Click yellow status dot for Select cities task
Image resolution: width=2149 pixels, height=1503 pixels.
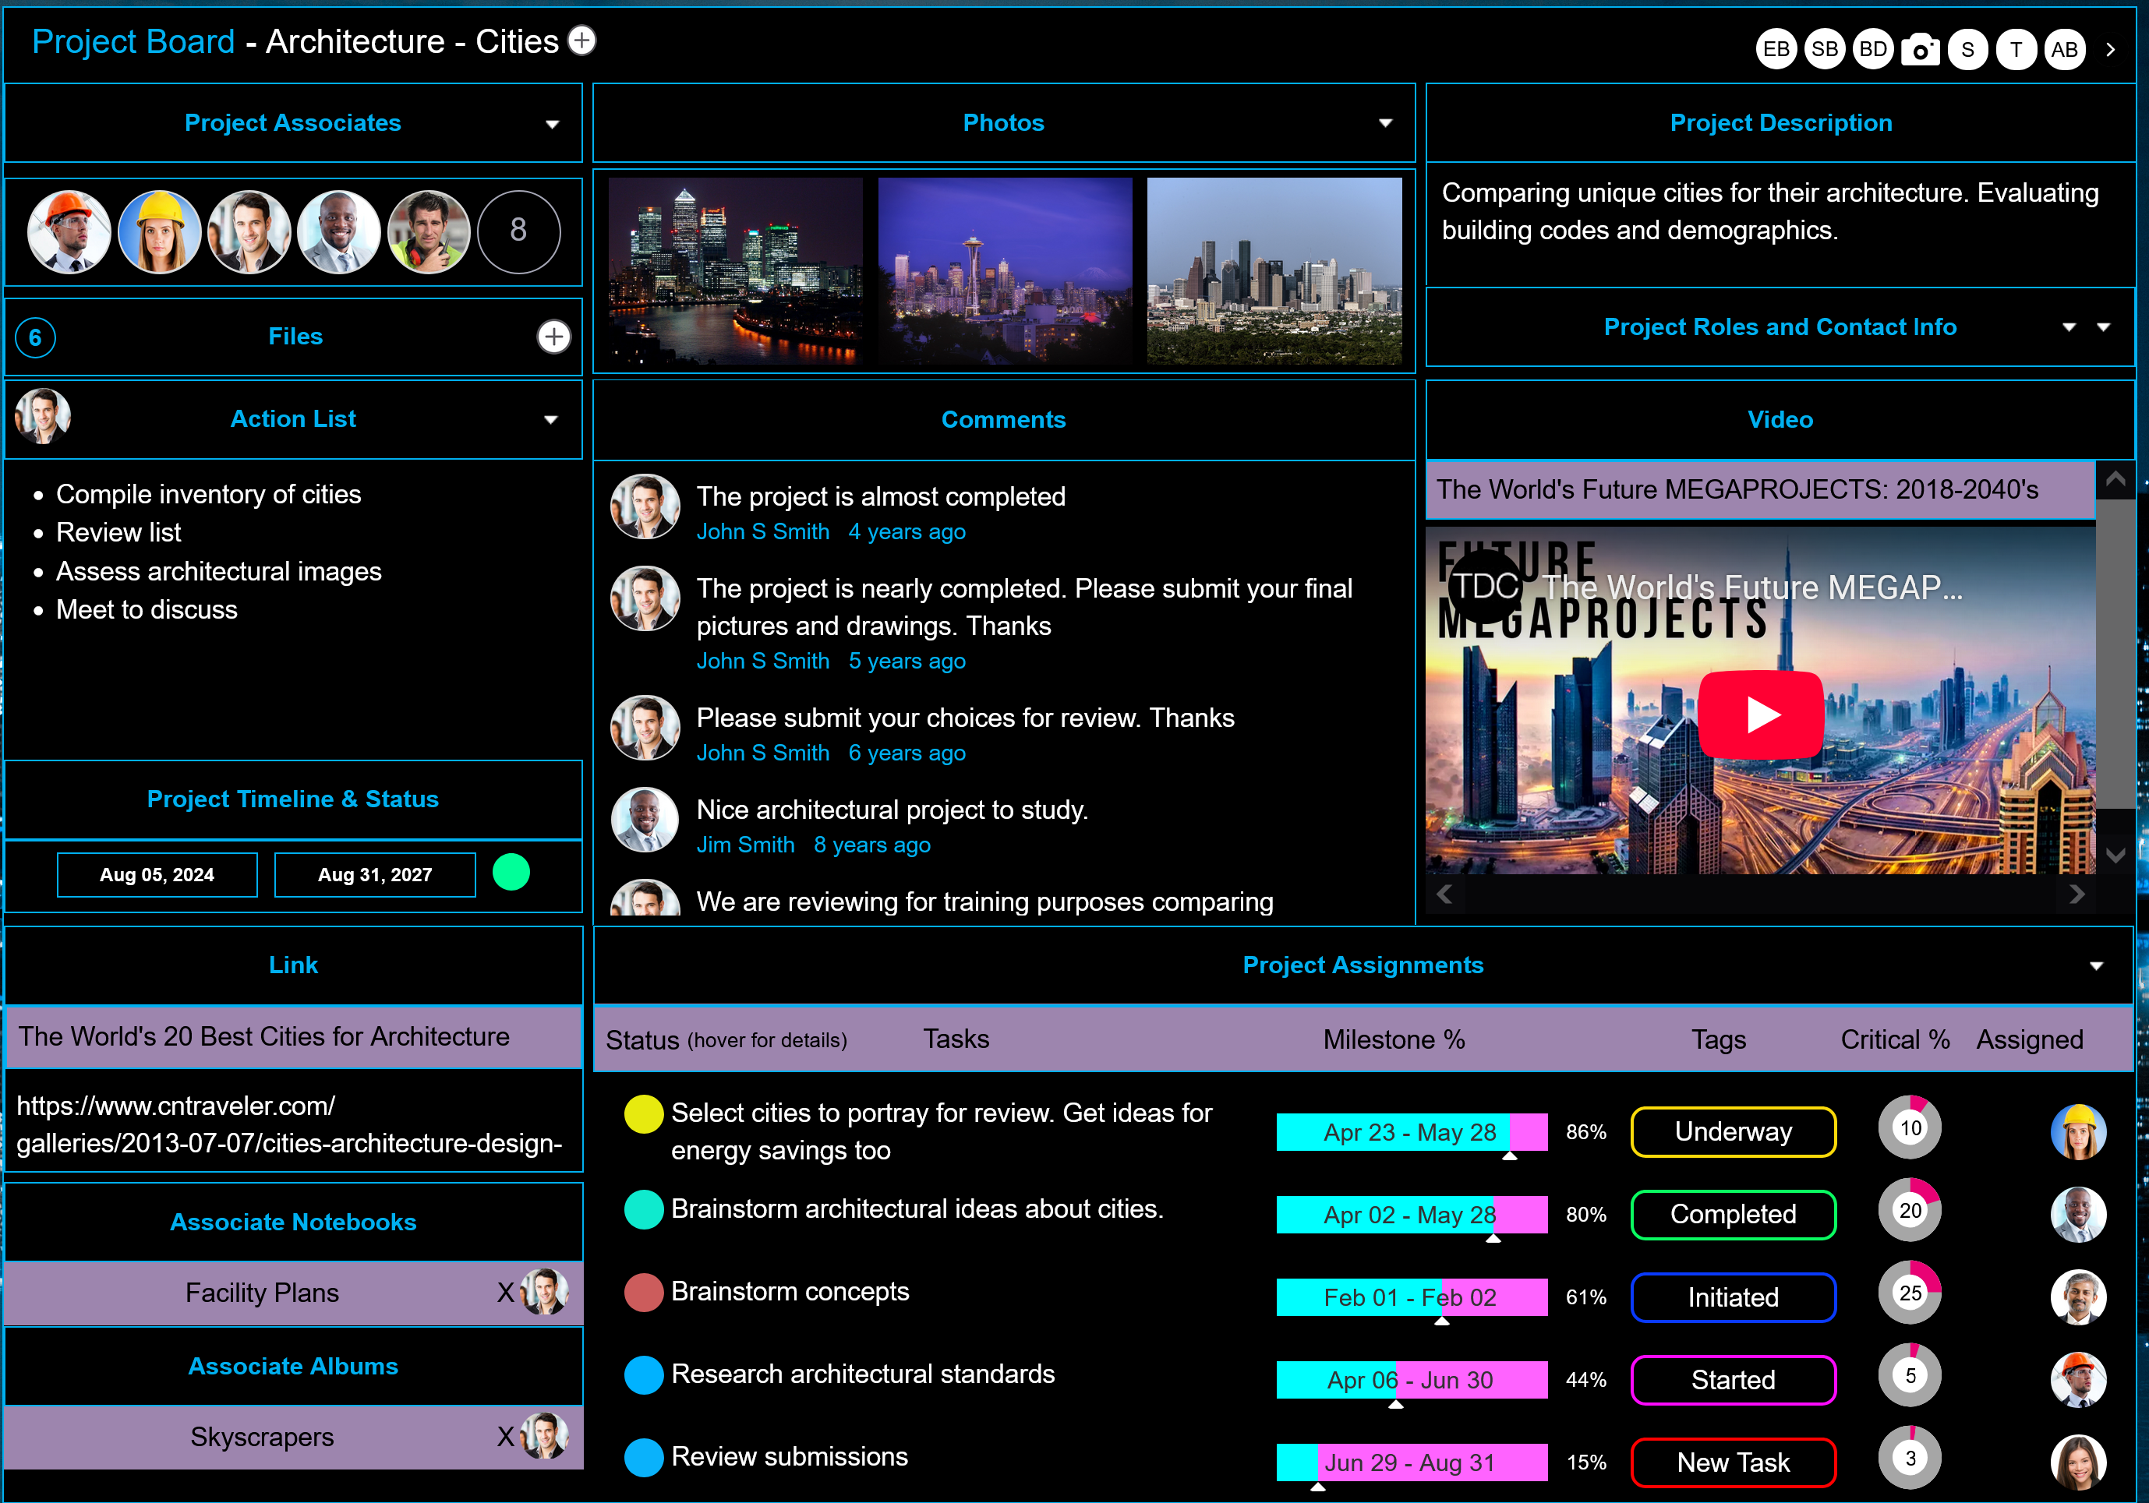point(643,1113)
